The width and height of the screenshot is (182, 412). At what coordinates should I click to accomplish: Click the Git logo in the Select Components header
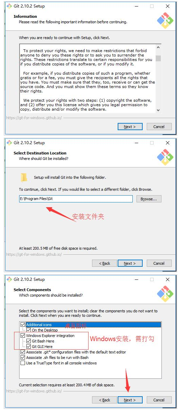tap(165, 294)
